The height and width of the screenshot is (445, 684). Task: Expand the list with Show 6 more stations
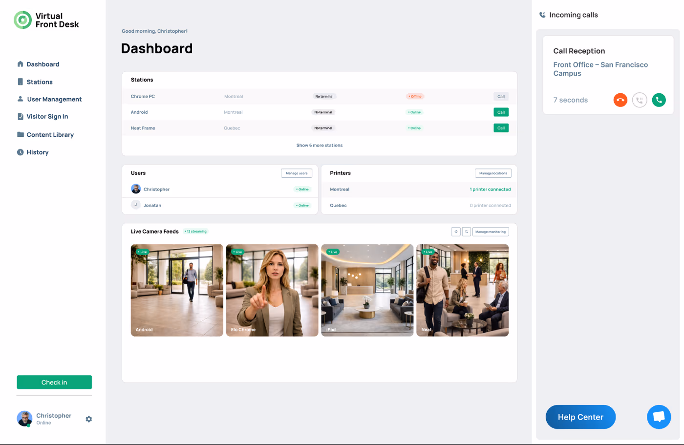(320, 145)
